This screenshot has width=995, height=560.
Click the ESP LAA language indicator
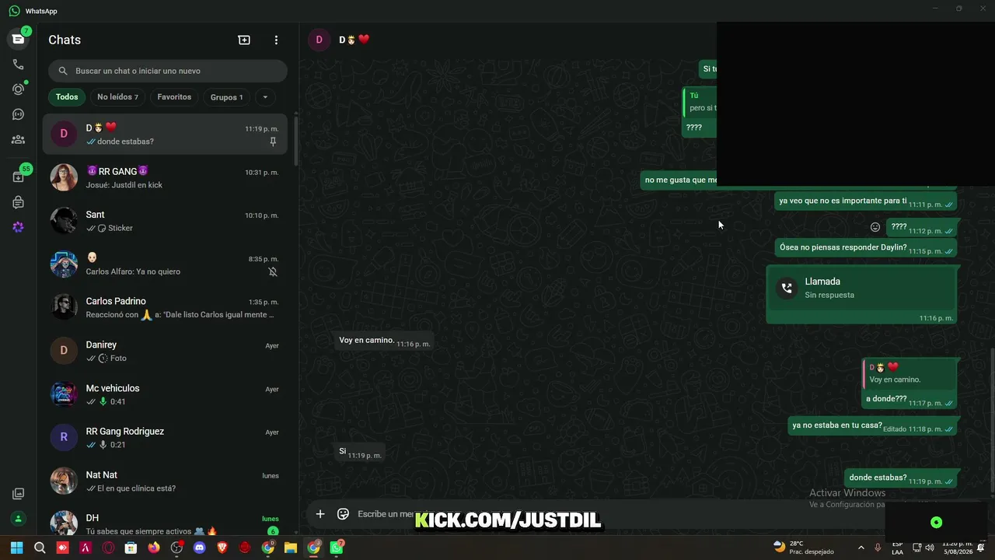[x=897, y=548]
